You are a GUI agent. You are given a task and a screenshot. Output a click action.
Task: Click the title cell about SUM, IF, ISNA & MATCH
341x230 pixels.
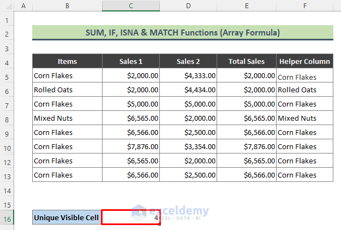point(182,33)
